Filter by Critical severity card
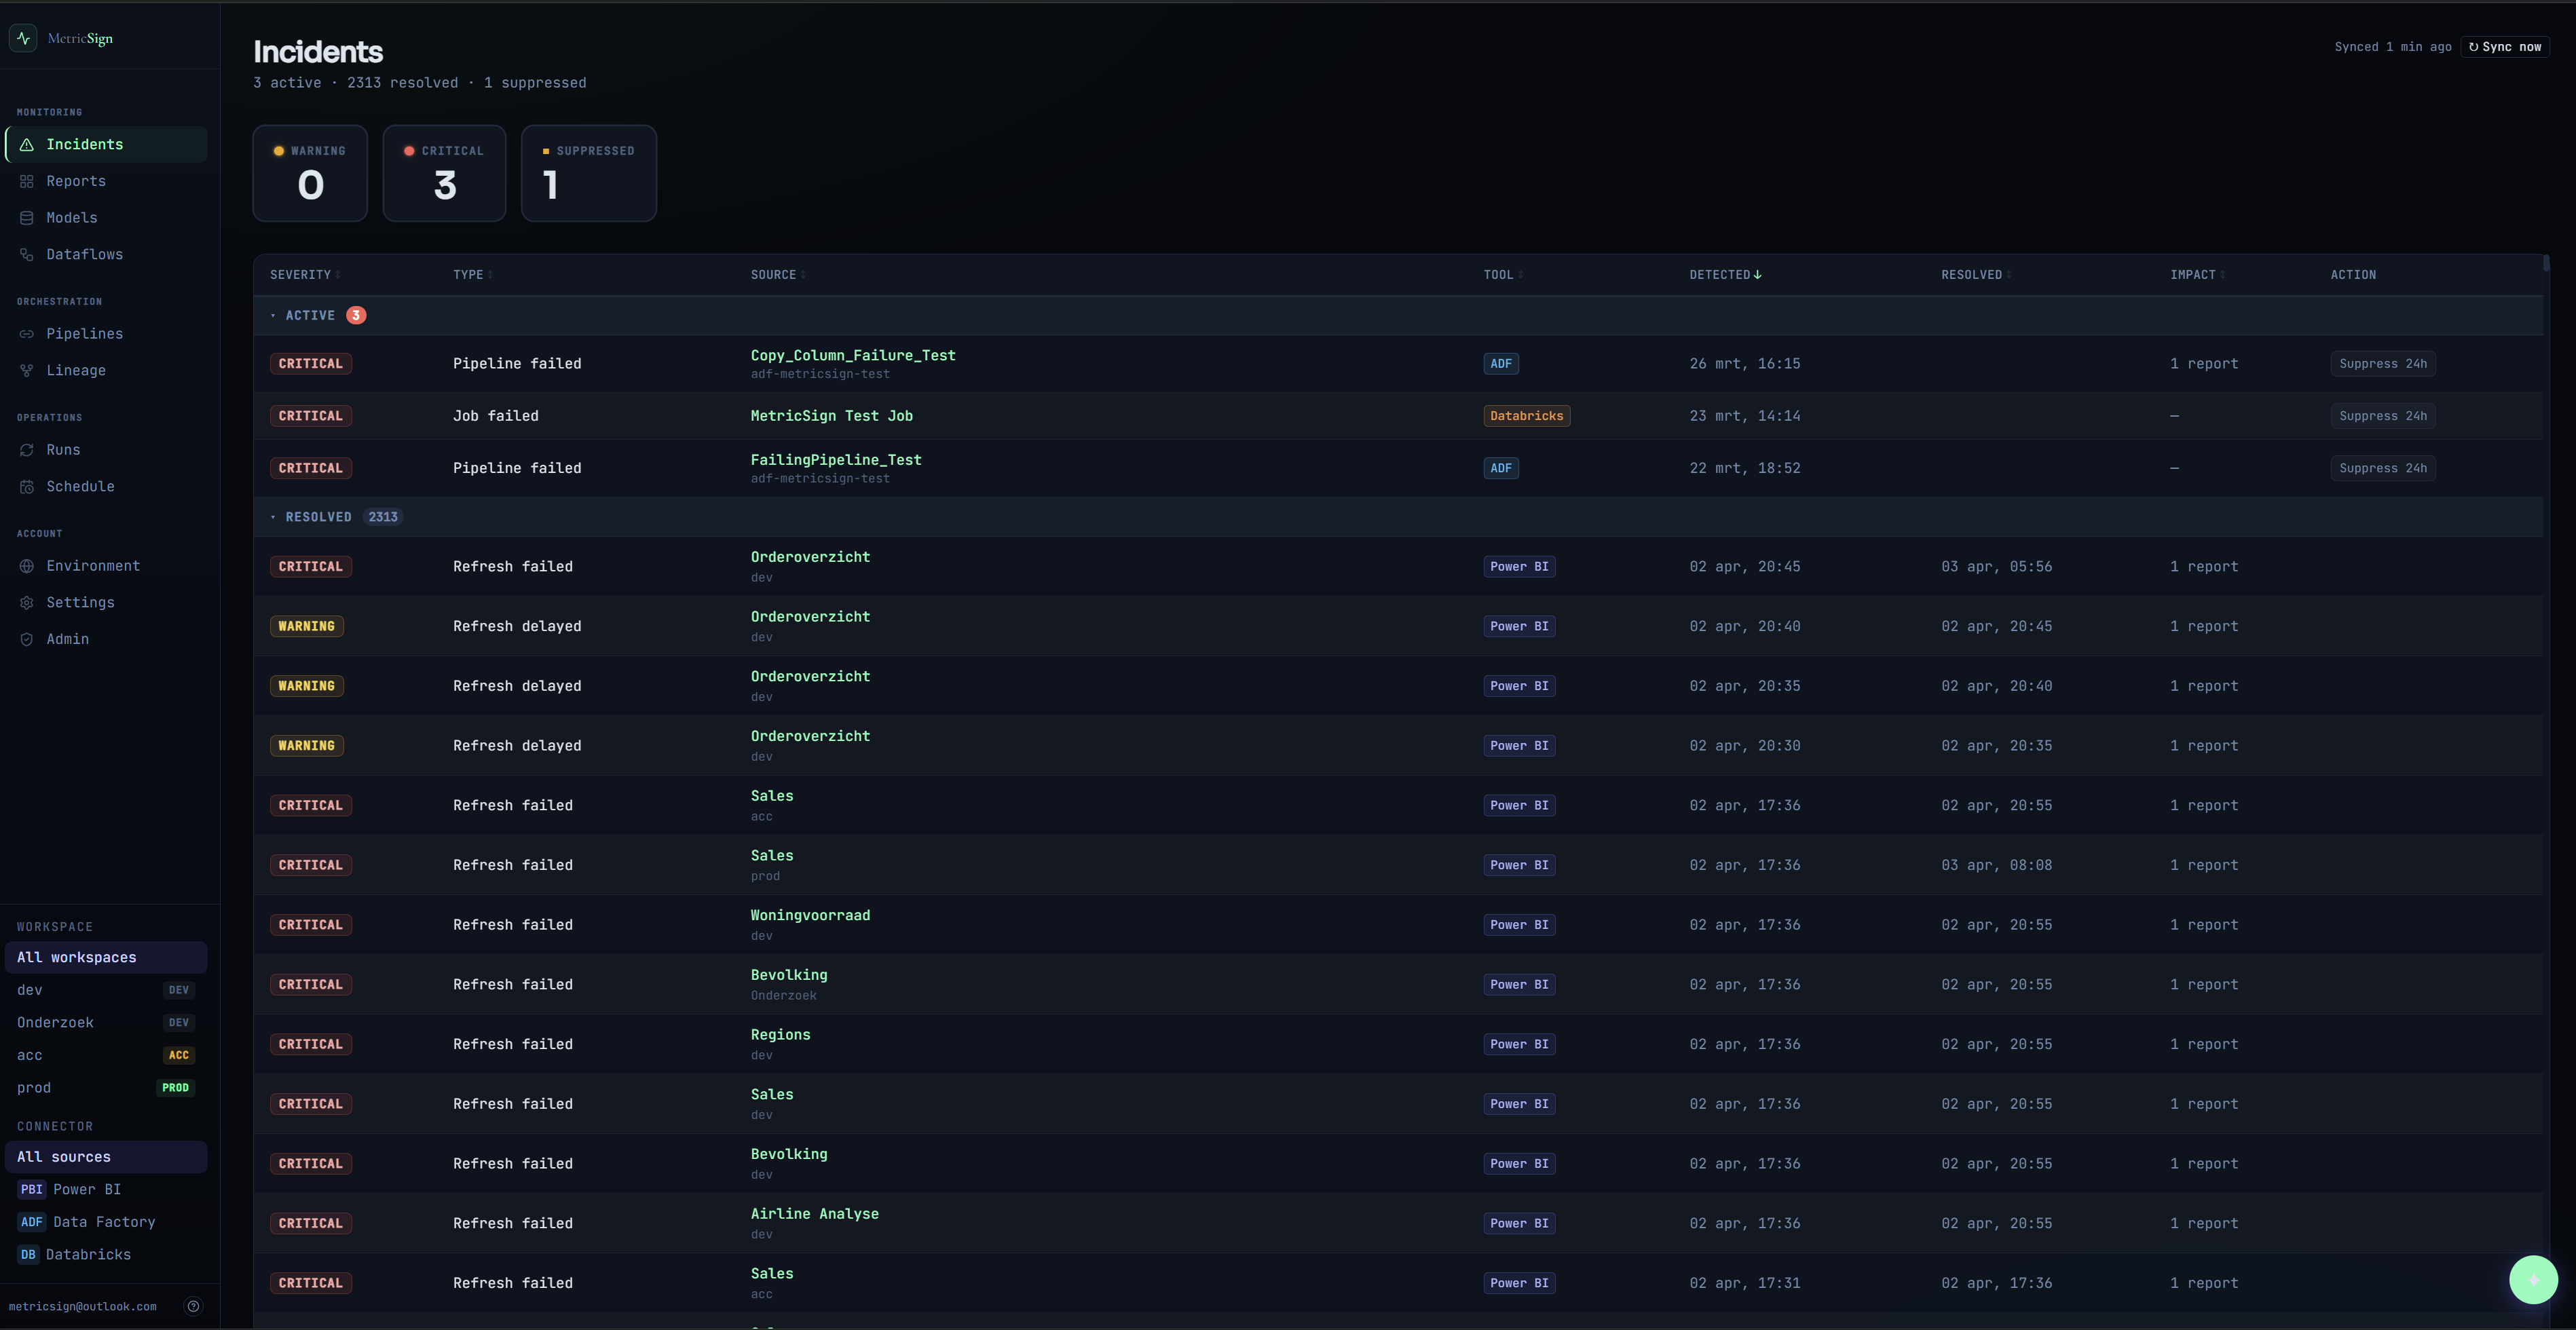Screen dimensions: 2576x1330 444,173
